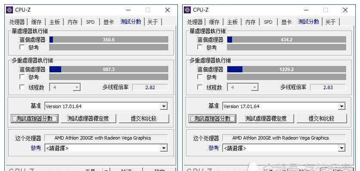Select 測試分數 tab in right window
The image size is (360, 171).
[x=309, y=22]
